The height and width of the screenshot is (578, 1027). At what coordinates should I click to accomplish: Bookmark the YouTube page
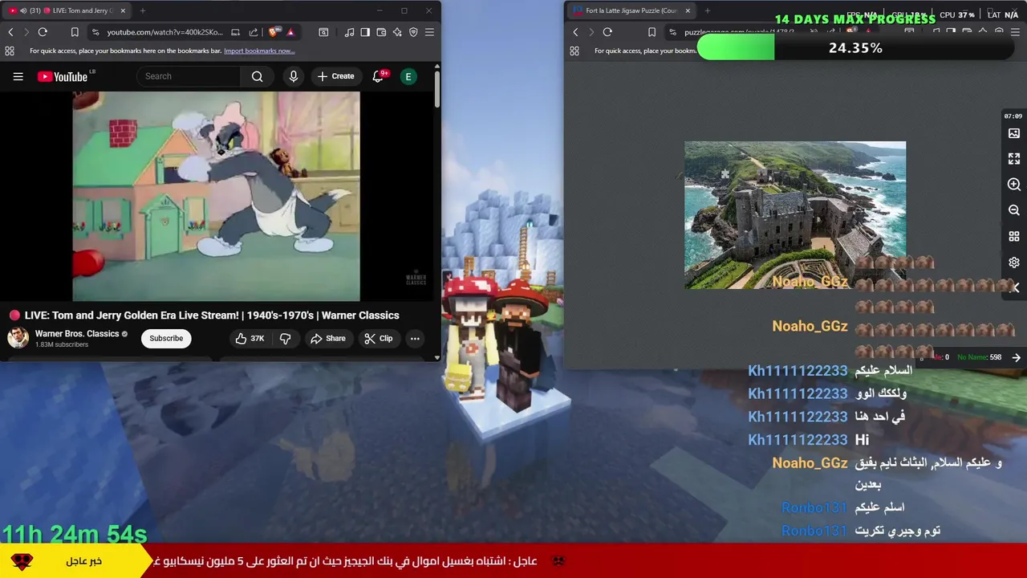coord(75,32)
